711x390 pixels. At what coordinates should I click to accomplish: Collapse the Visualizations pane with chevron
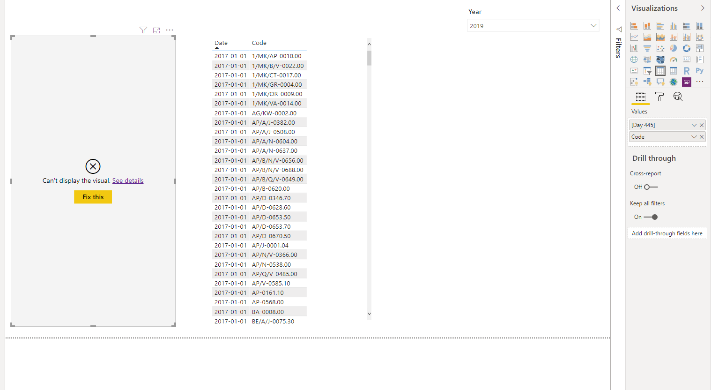pyautogui.click(x=703, y=8)
